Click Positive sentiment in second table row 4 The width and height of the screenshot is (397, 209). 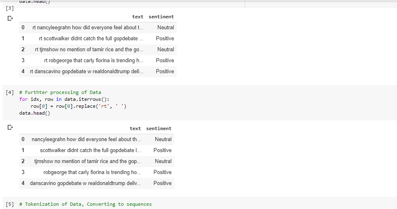click(x=162, y=183)
